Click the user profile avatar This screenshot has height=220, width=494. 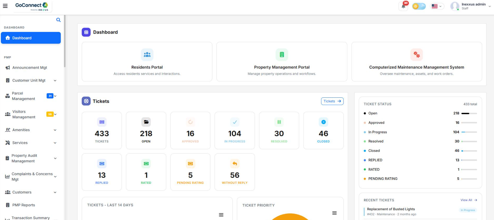(455, 6)
